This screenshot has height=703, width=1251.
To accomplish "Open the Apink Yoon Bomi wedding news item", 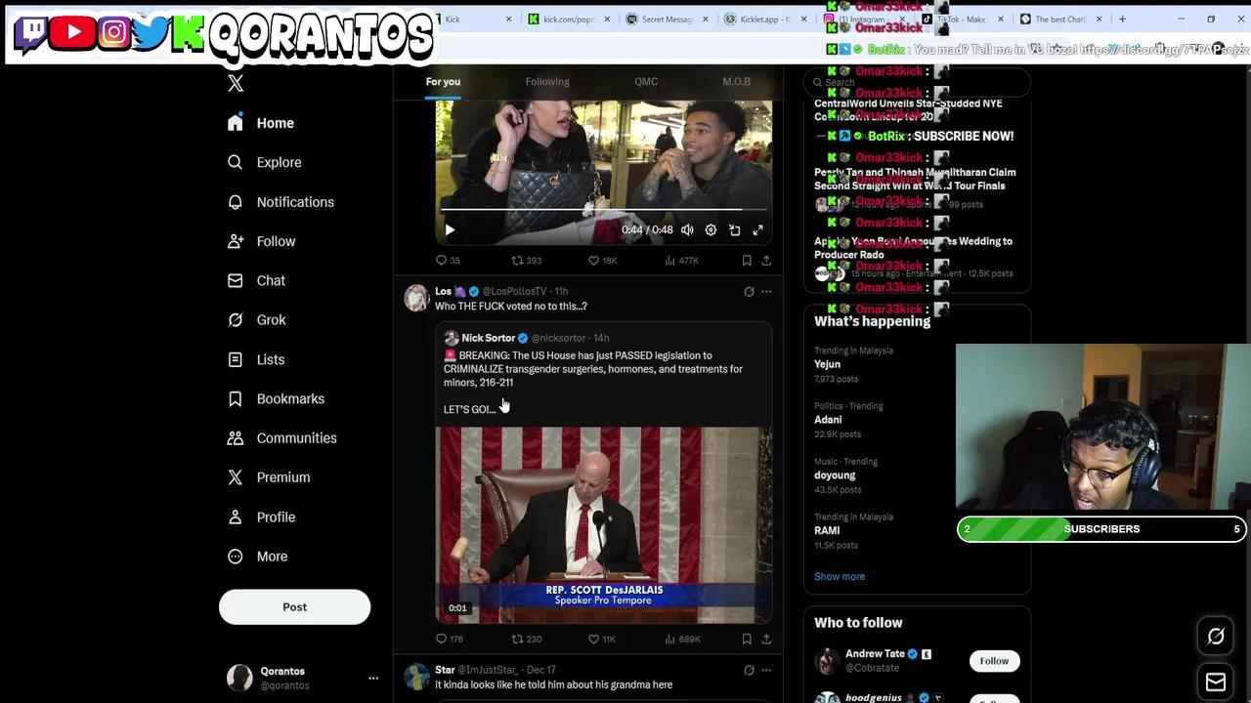I will (919, 258).
